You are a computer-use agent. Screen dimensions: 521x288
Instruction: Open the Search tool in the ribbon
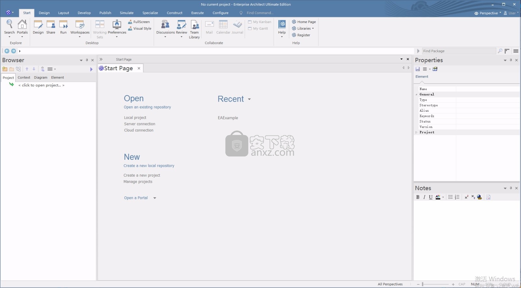9,28
